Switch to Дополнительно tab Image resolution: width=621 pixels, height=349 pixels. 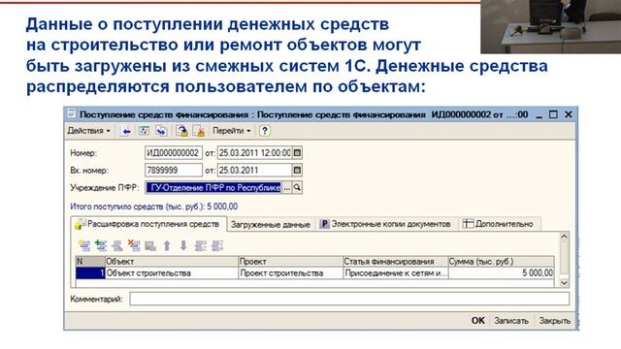click(x=499, y=224)
